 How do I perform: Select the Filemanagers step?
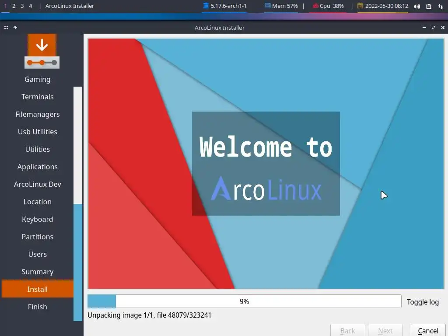[x=38, y=114]
